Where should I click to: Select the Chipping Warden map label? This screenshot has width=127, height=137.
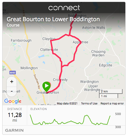click(98, 53)
